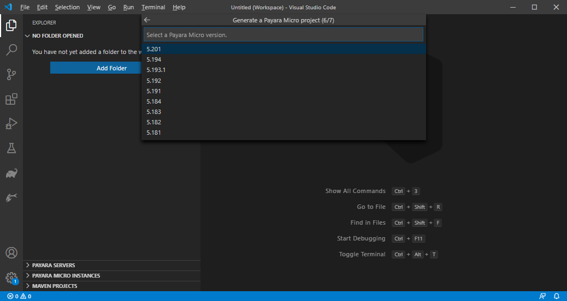
Task: Click the Payara fish icon in activity bar
Action: point(11,197)
